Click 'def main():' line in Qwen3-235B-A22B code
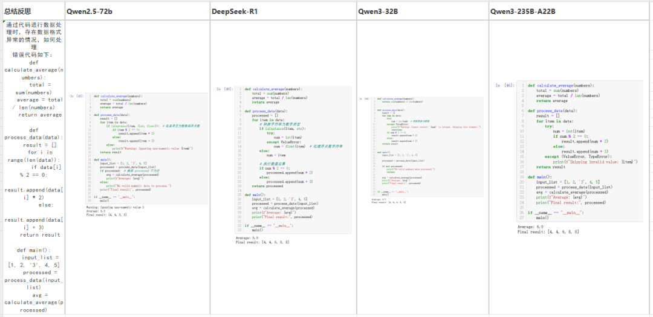The image size is (653, 317). (548, 176)
